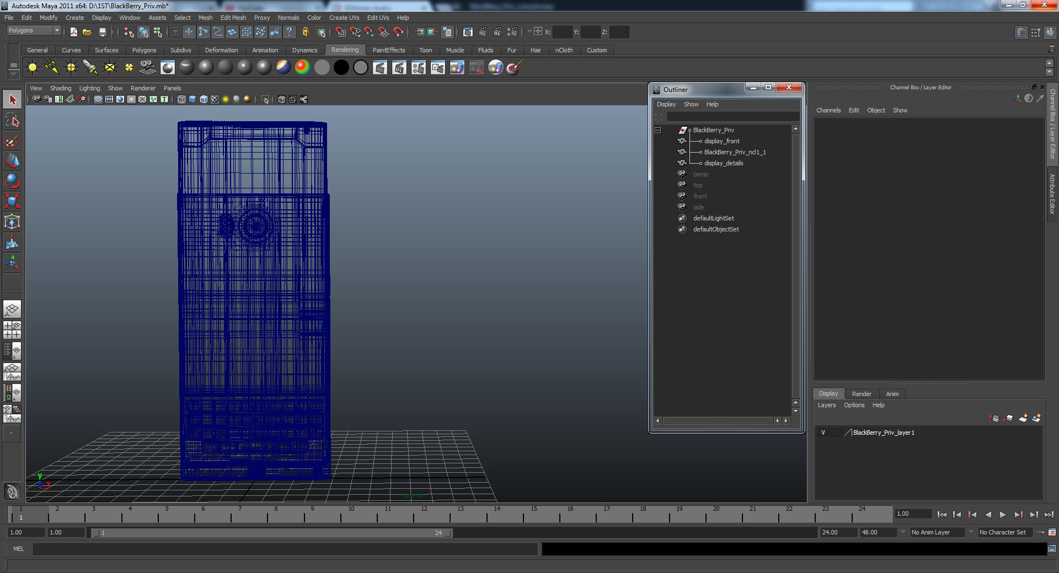The width and height of the screenshot is (1059, 573).
Task: Select the arrow Select tool in the toolbox
Action: pos(12,100)
